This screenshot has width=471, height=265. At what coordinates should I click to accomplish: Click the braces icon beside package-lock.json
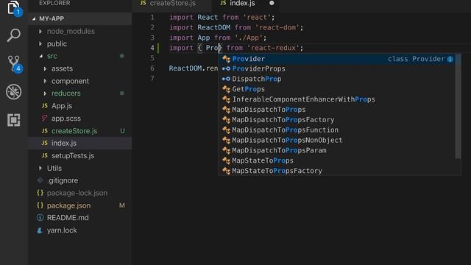[40, 193]
